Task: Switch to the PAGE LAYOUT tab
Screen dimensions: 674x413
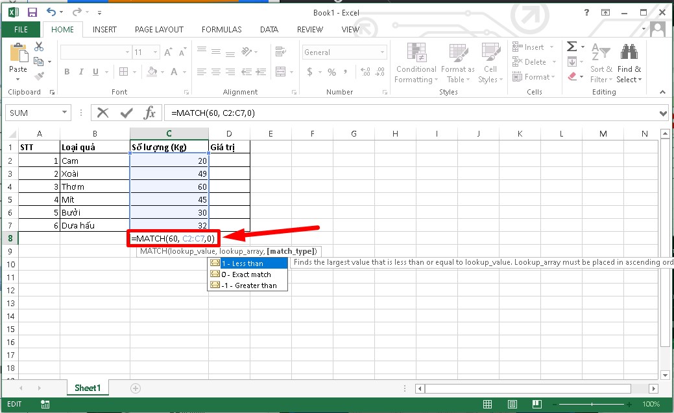Action: (x=159, y=30)
